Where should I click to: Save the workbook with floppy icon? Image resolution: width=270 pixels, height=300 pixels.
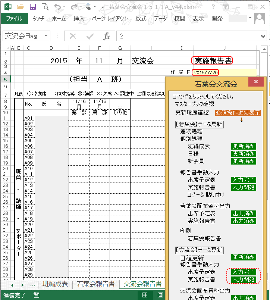(33, 7)
